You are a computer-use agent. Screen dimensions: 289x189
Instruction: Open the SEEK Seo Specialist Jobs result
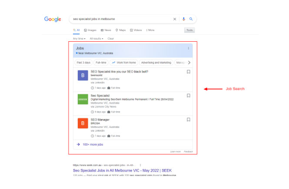pos(122,171)
